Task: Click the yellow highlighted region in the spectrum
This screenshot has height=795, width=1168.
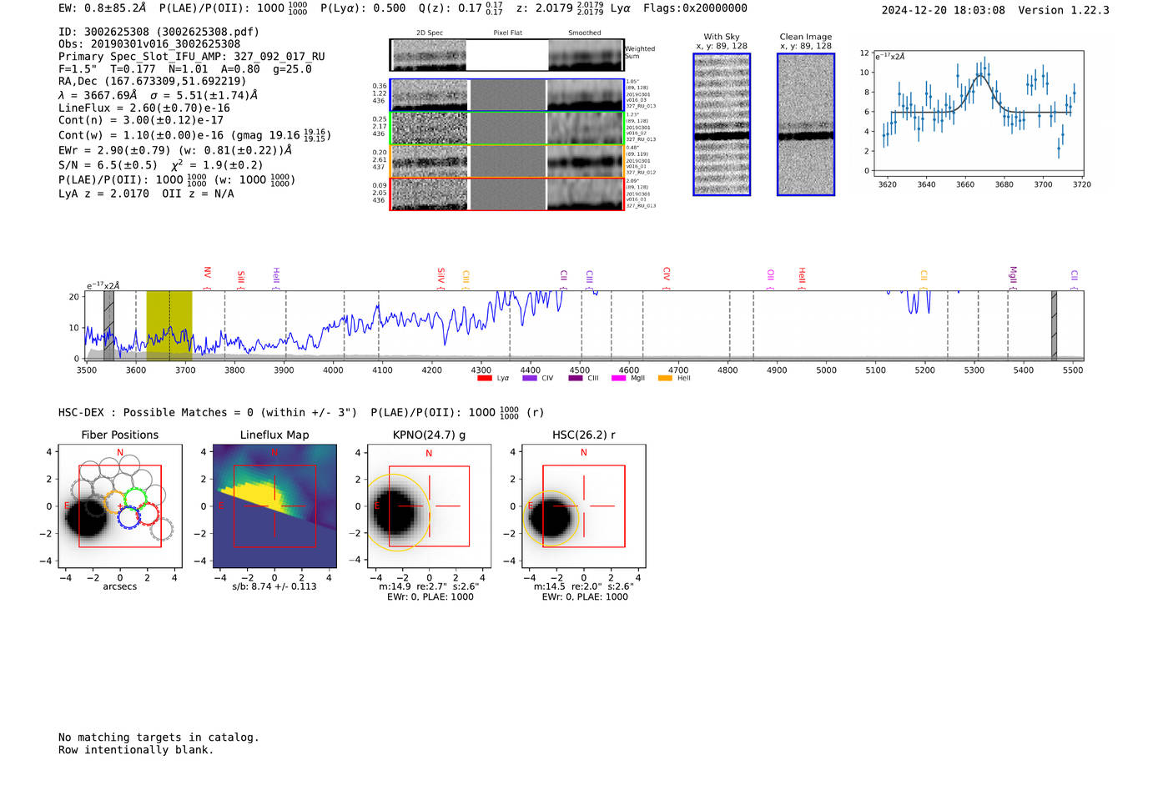Action: coord(169,325)
